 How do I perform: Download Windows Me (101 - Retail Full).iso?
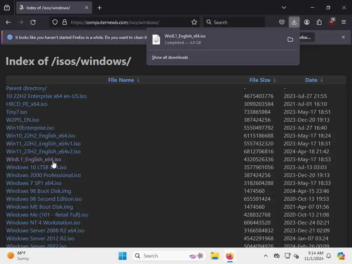47,214
